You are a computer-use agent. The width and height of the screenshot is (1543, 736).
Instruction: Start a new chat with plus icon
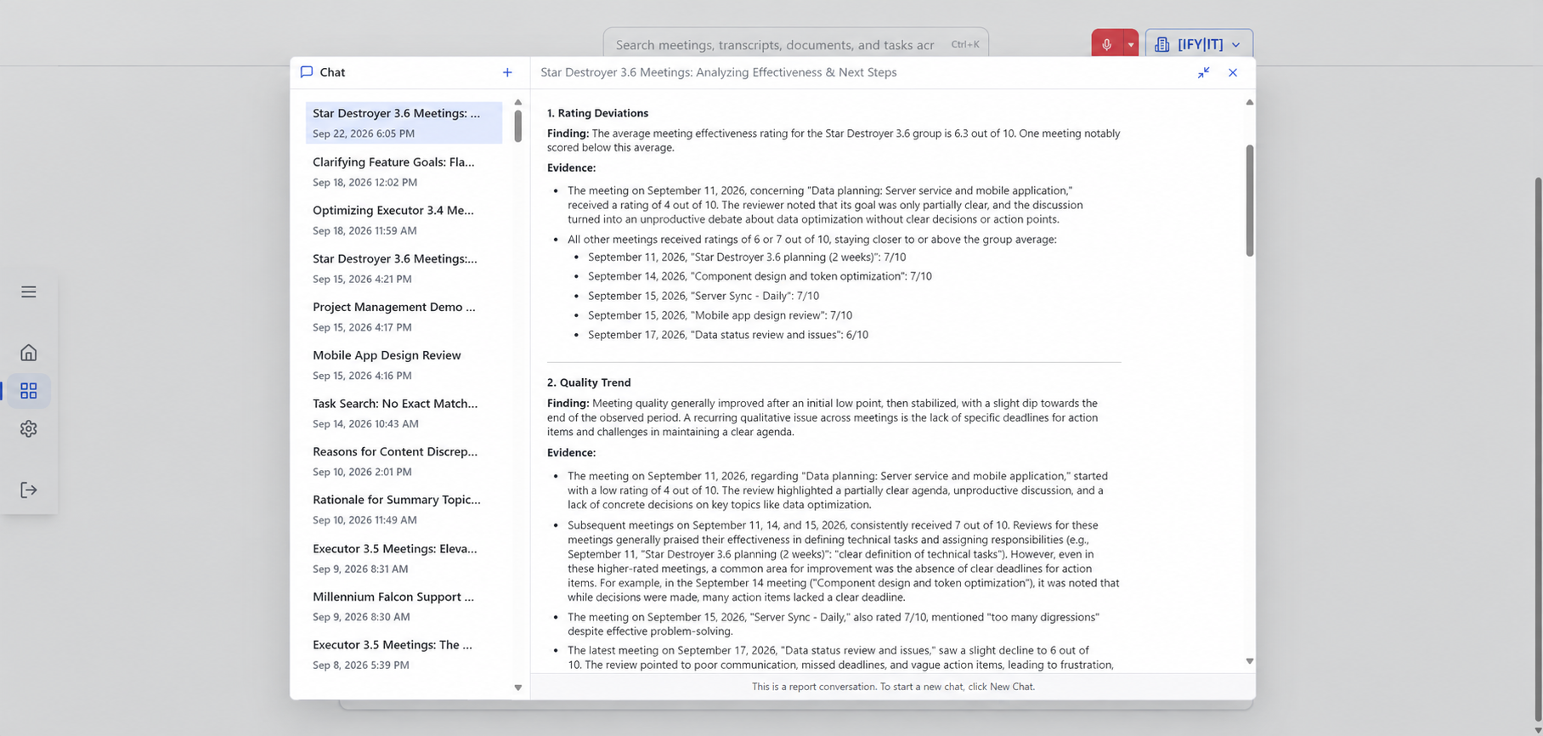tap(507, 72)
